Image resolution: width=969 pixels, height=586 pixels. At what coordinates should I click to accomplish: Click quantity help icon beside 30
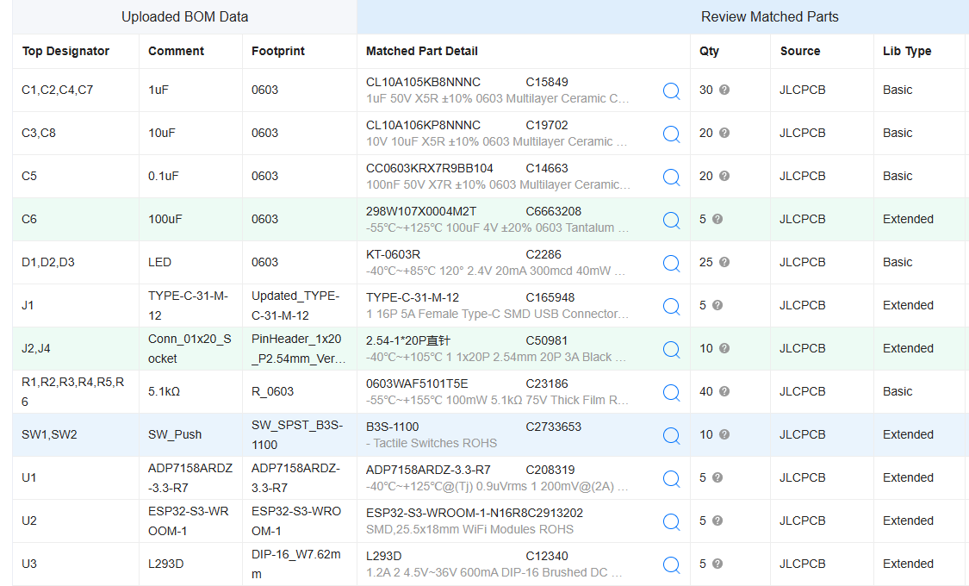pyautogui.click(x=724, y=90)
